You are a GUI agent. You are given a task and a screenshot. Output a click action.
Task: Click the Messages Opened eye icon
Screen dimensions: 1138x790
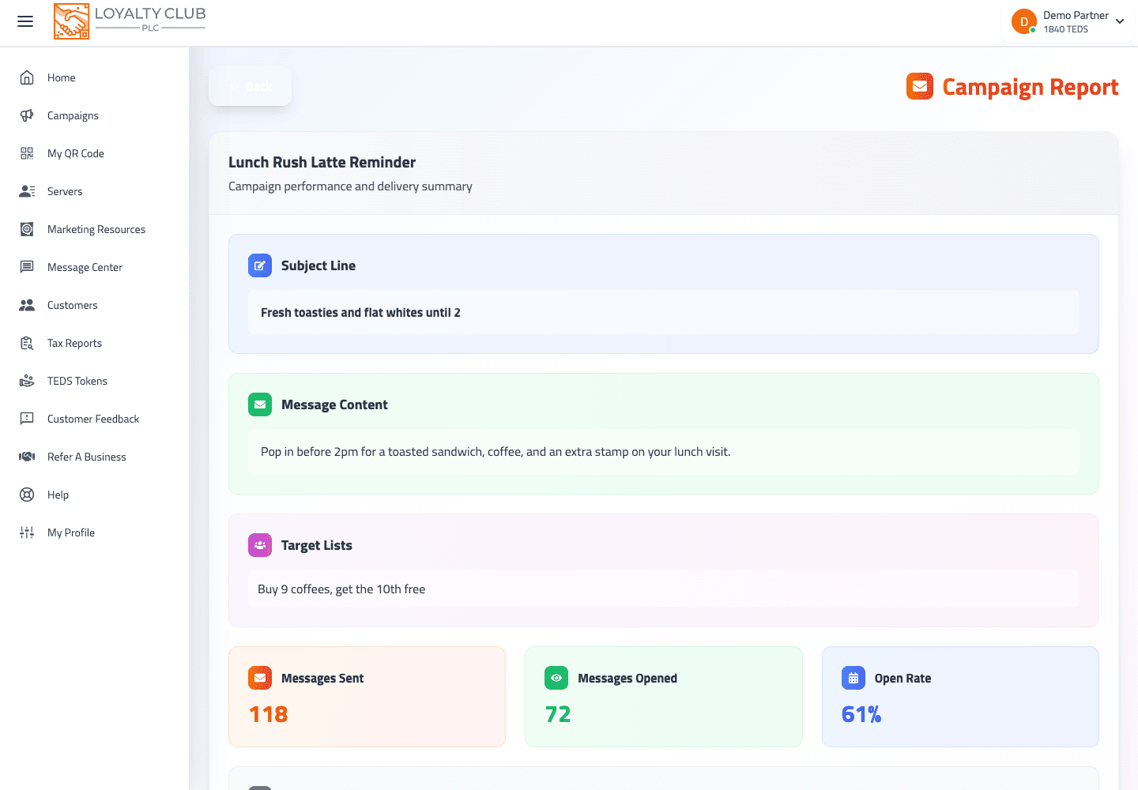pos(556,678)
